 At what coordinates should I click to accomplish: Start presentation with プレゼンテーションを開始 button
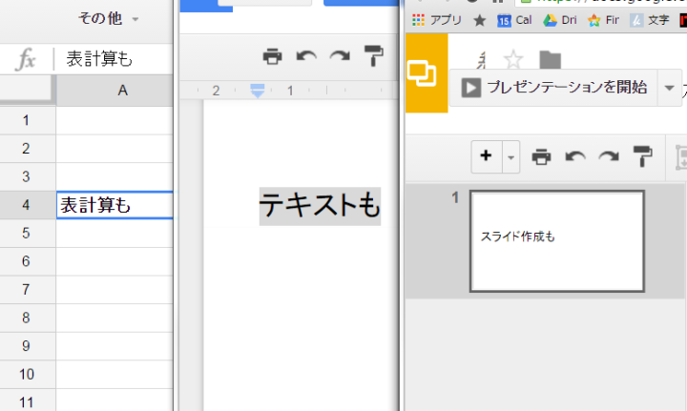tap(554, 88)
